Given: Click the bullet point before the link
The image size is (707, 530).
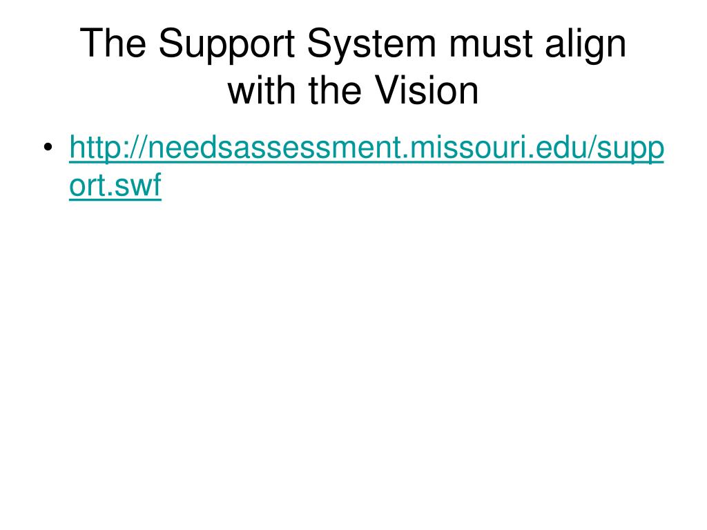Looking at the screenshot, I should coord(48,148).
